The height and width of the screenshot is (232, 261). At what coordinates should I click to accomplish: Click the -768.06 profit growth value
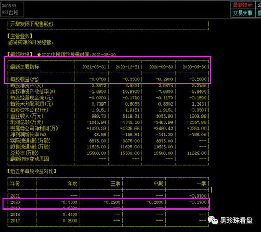coord(198,135)
